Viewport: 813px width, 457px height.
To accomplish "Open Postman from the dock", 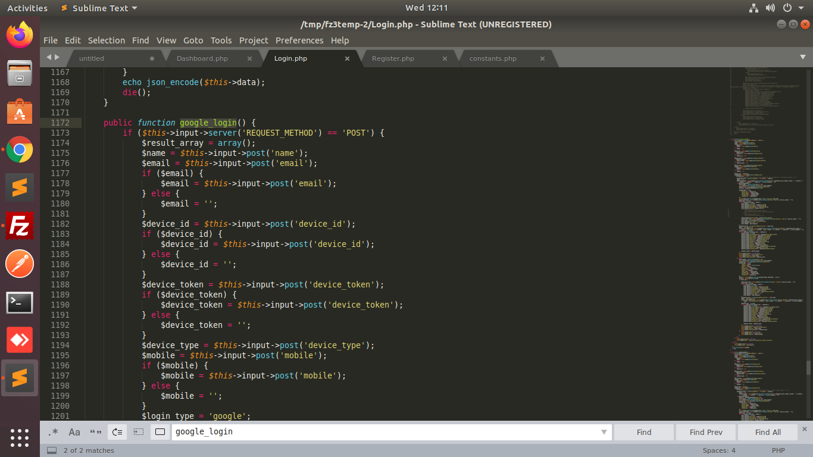I will (x=20, y=264).
